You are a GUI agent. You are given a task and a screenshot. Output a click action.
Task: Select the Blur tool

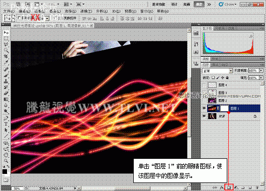click(6, 105)
